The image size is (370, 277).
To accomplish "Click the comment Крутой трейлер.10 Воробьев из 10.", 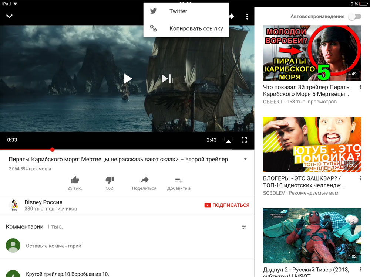I will tap(67, 274).
